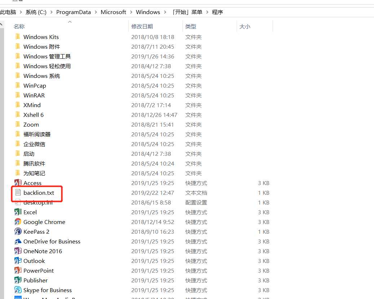Go to 此电脑 in the address bar

8,12
